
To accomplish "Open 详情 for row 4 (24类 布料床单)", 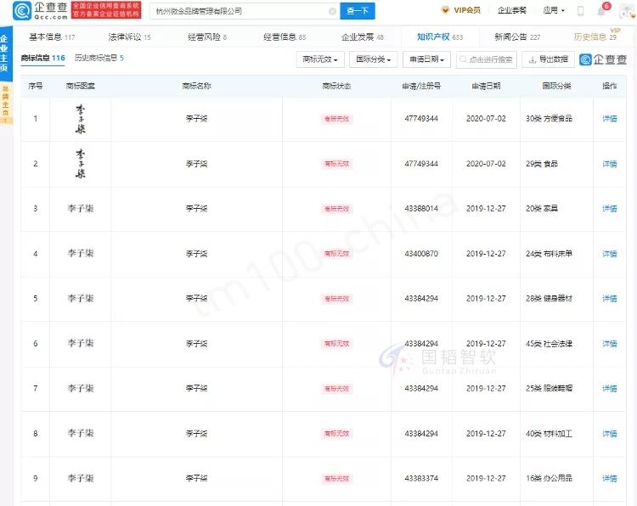I will [x=609, y=254].
